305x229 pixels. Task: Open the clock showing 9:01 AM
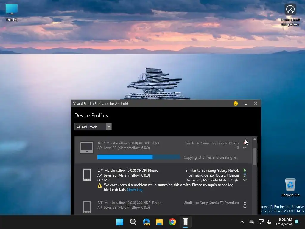pos(284,222)
